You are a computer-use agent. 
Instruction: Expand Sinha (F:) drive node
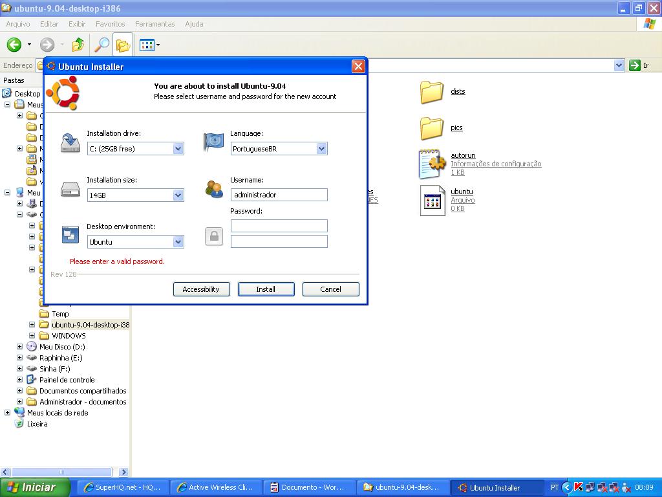(20, 368)
